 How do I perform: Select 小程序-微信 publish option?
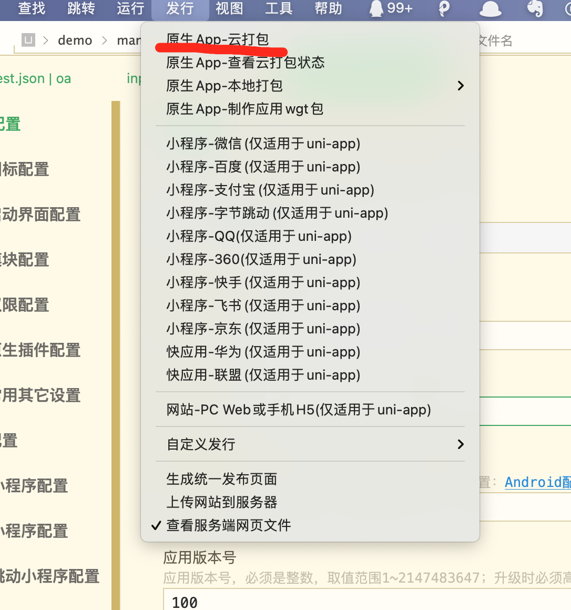(x=310, y=144)
